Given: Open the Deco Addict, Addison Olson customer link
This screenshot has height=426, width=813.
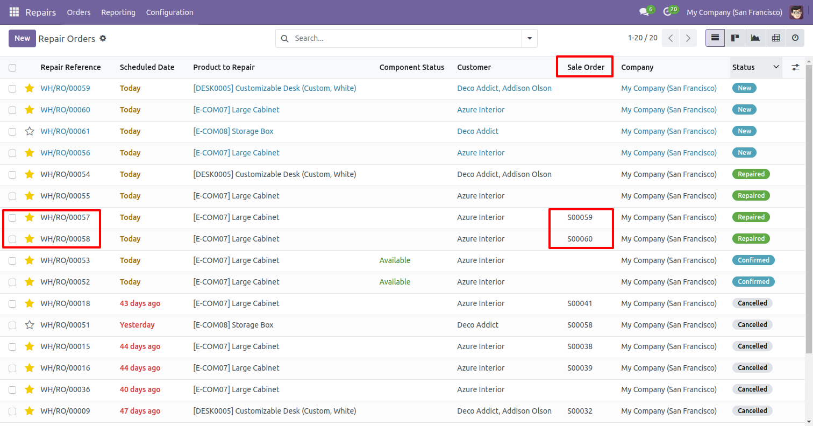Looking at the screenshot, I should pos(504,88).
